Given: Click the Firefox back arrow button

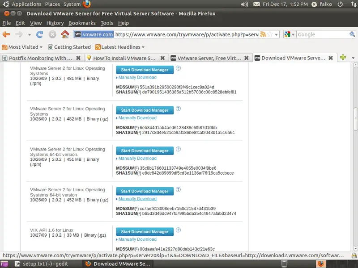Looking at the screenshot, I should (6, 34).
